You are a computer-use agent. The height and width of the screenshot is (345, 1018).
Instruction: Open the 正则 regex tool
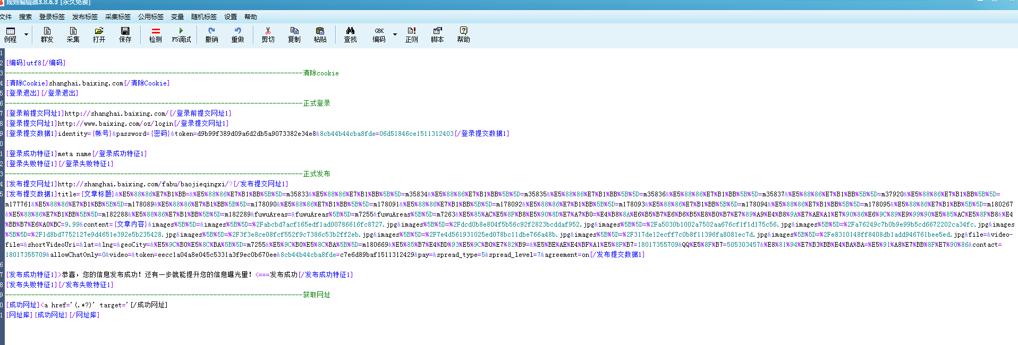[411, 34]
